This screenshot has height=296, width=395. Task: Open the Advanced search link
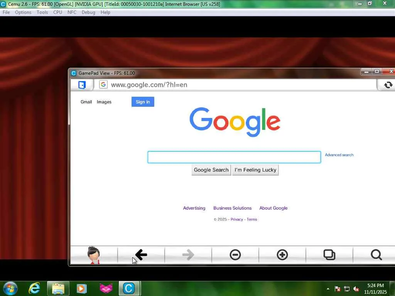[x=339, y=155]
